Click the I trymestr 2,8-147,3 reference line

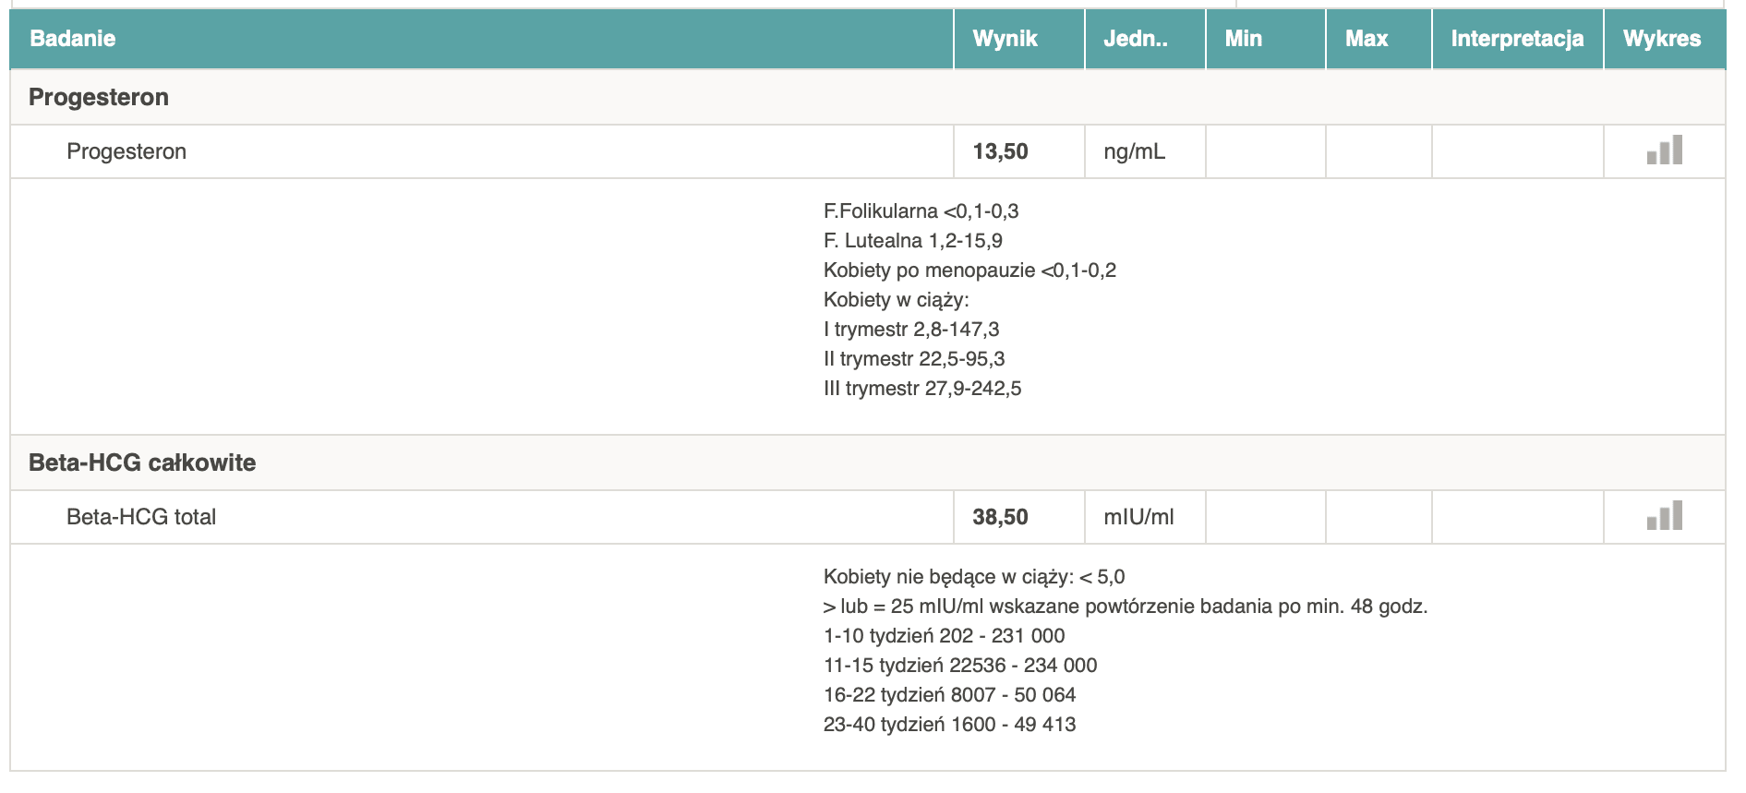tap(910, 330)
